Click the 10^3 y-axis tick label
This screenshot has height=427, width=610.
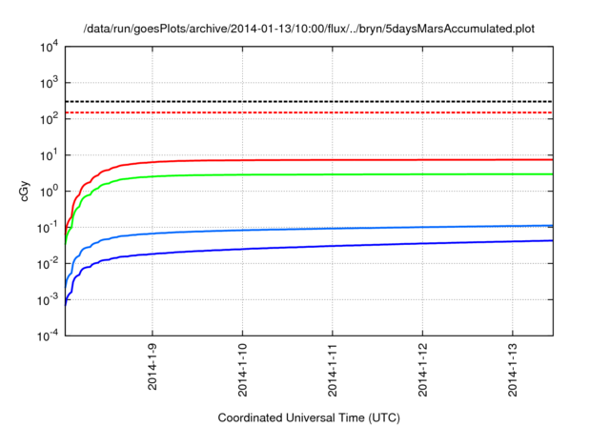coord(48,83)
